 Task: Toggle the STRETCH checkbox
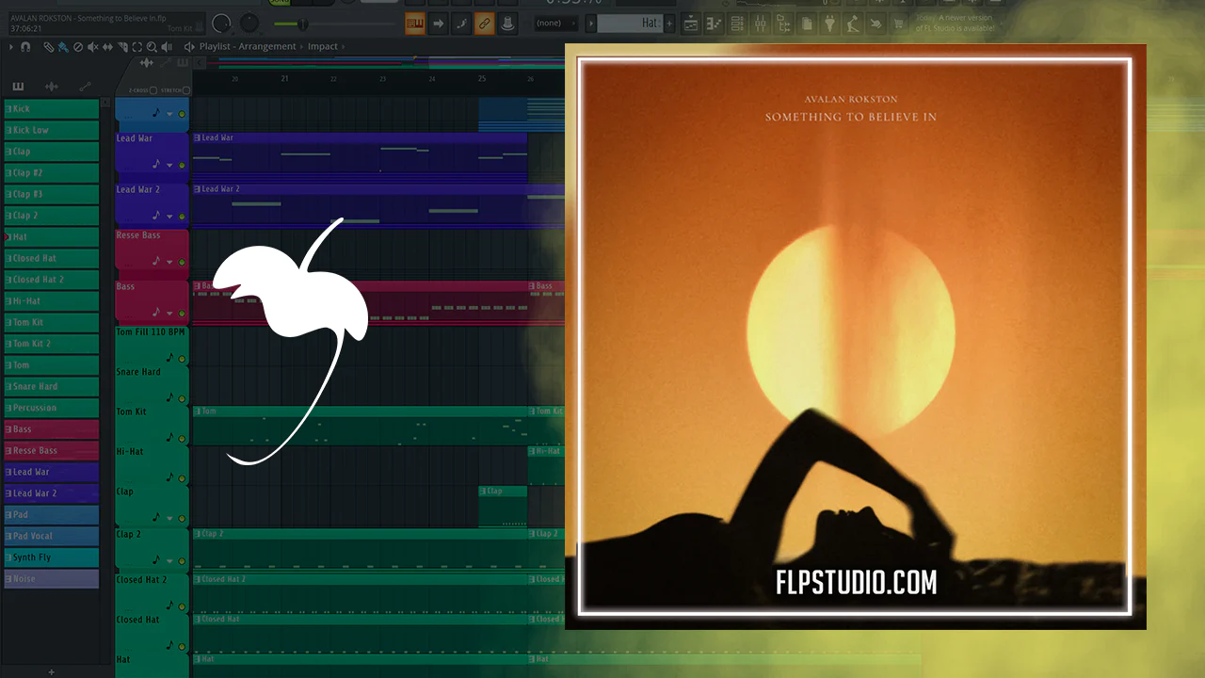[x=186, y=90]
